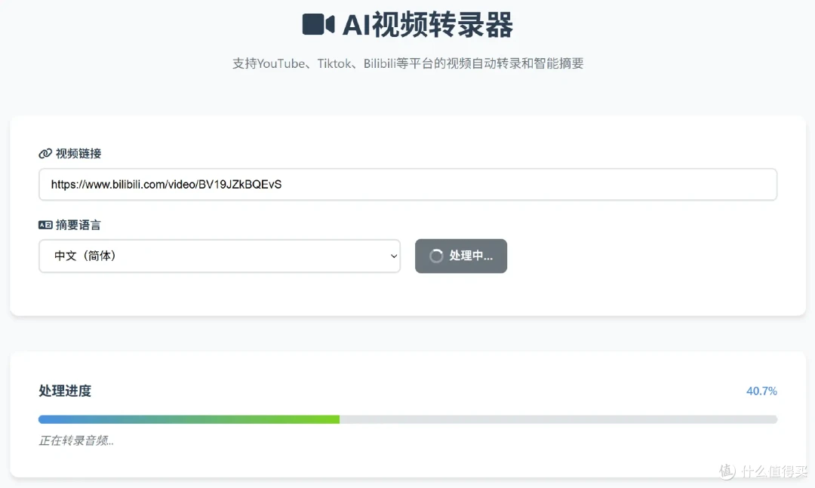Click the AI视频转录器 title
The width and height of the screenshot is (815, 488).
pyautogui.click(x=427, y=25)
